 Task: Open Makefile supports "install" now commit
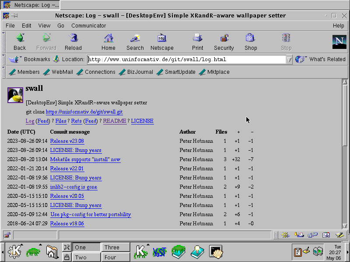85,159
